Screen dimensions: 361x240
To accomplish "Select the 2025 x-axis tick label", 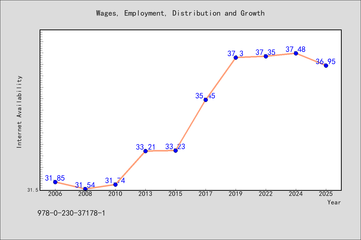I will (x=326, y=194).
